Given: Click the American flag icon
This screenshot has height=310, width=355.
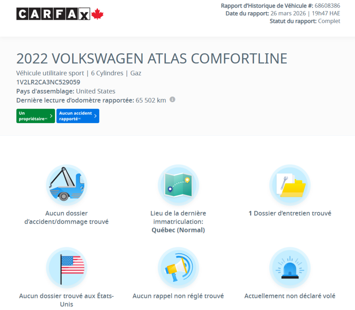Looking at the screenshot, I should pos(67,267).
